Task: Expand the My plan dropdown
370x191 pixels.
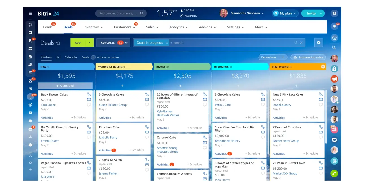Action: coord(295,14)
